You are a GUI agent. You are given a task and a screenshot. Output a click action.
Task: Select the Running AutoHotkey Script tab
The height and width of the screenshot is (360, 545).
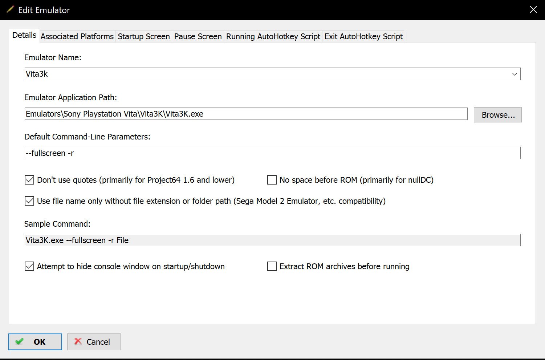[273, 36]
